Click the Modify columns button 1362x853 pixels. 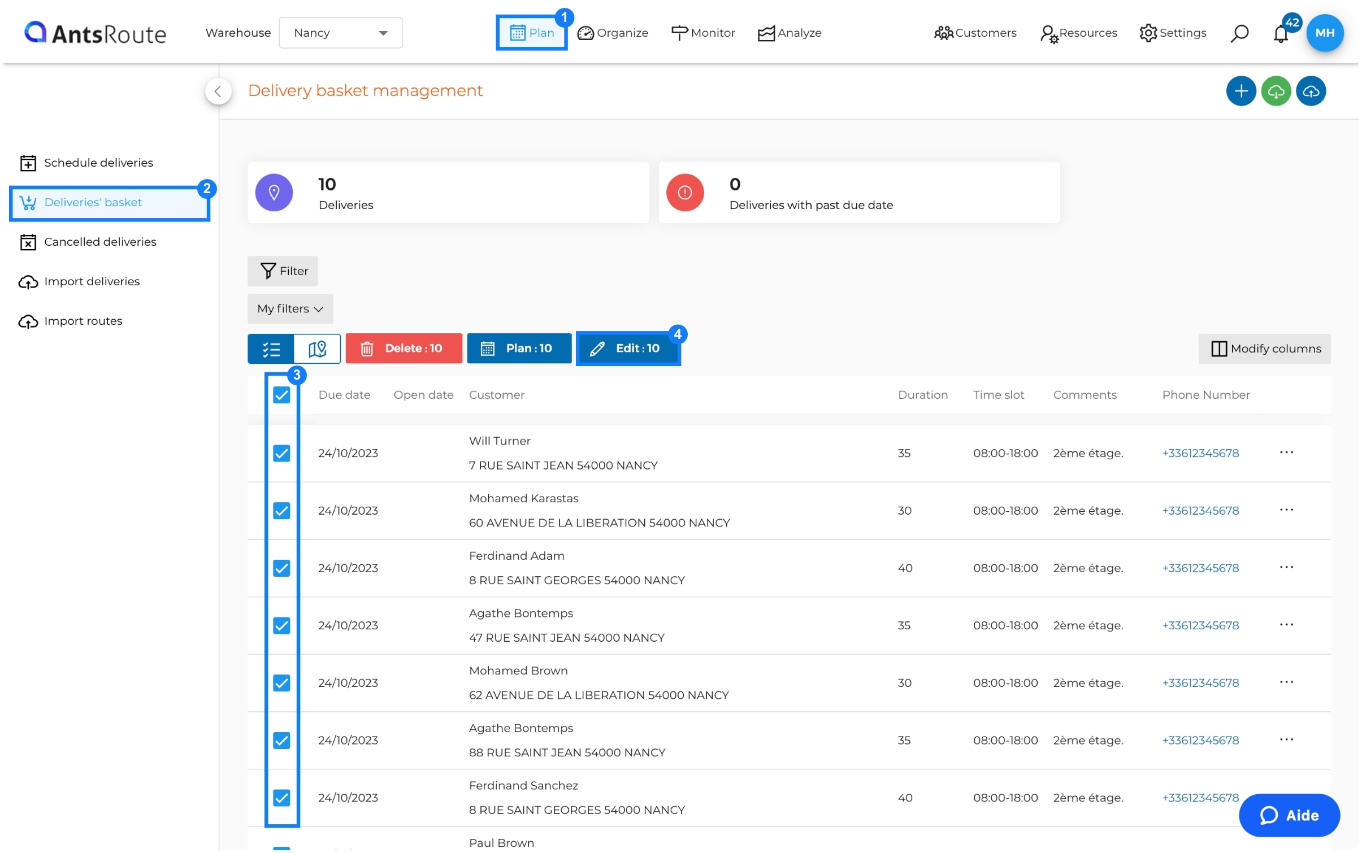click(1264, 349)
